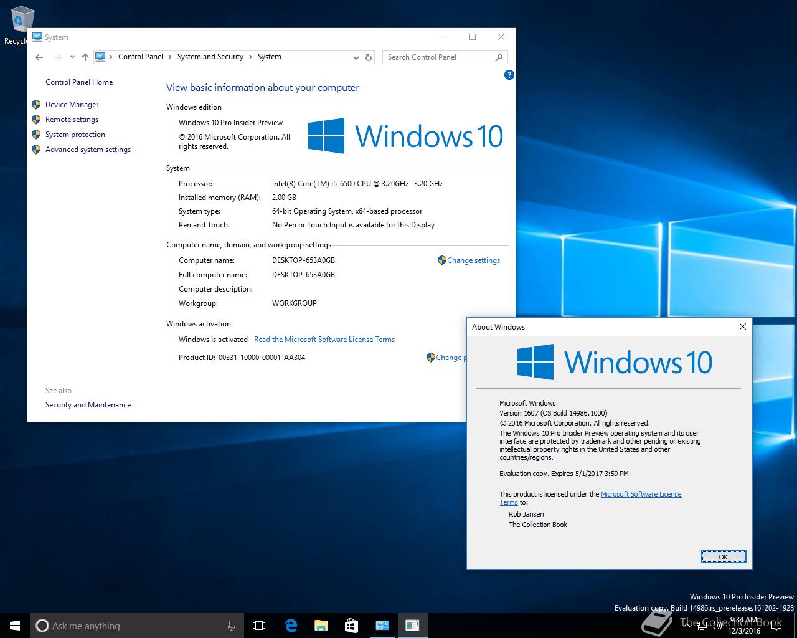The height and width of the screenshot is (638, 797).
Task: Click shield icon beside Advanced system settings
Action: pyautogui.click(x=36, y=150)
